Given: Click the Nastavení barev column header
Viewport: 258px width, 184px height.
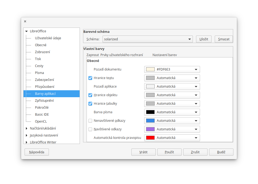Looking at the screenshot, I should pyautogui.click(x=165, y=55).
